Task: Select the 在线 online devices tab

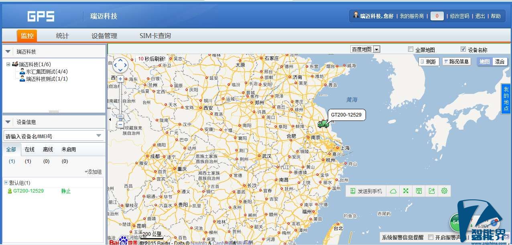Action: tap(30, 149)
